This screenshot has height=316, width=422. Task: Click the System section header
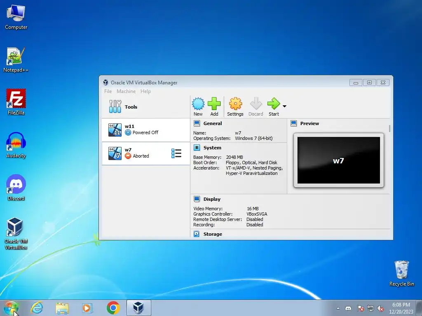pos(212,148)
